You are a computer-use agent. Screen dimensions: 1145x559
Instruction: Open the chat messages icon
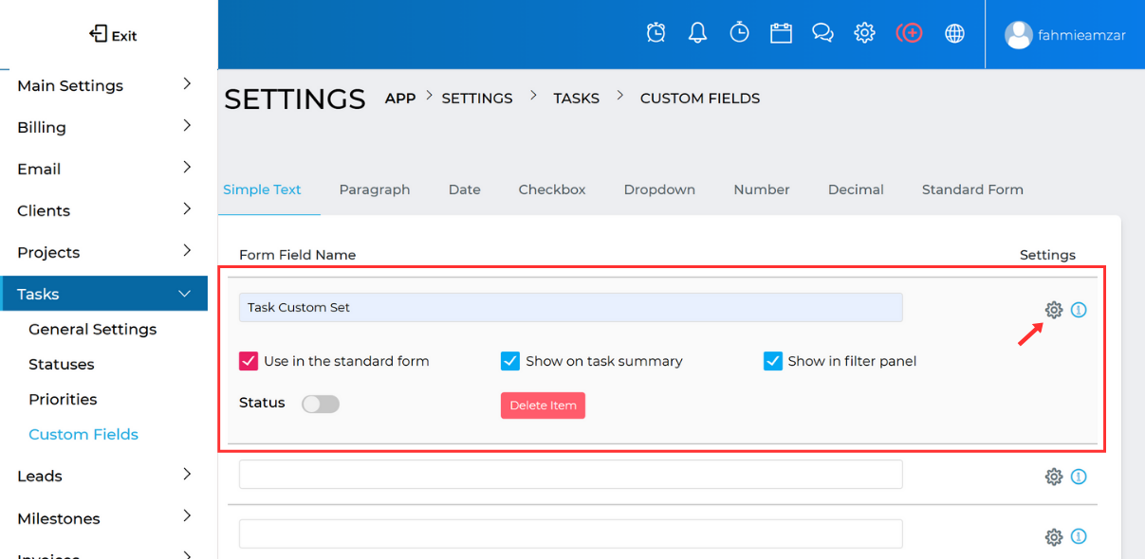(x=822, y=33)
